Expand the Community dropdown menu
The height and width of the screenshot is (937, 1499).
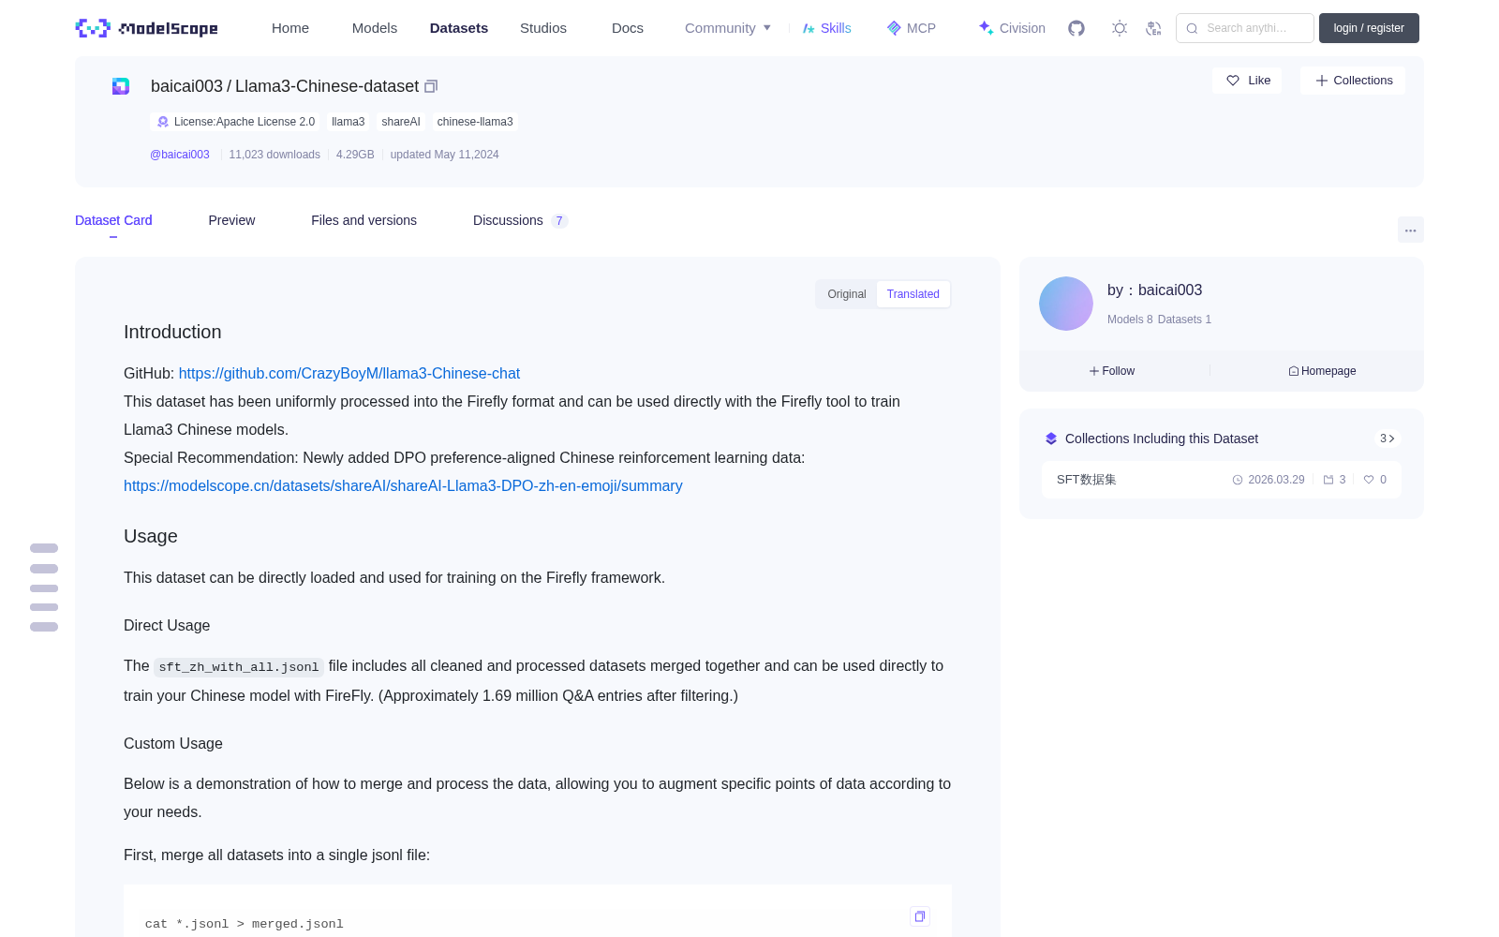728,28
